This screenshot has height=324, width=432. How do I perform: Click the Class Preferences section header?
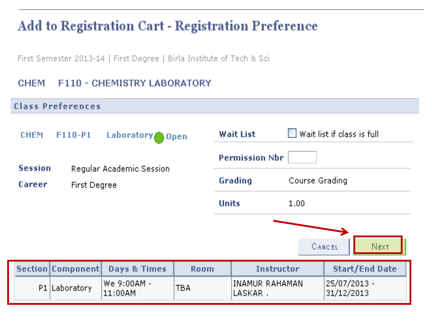57,106
